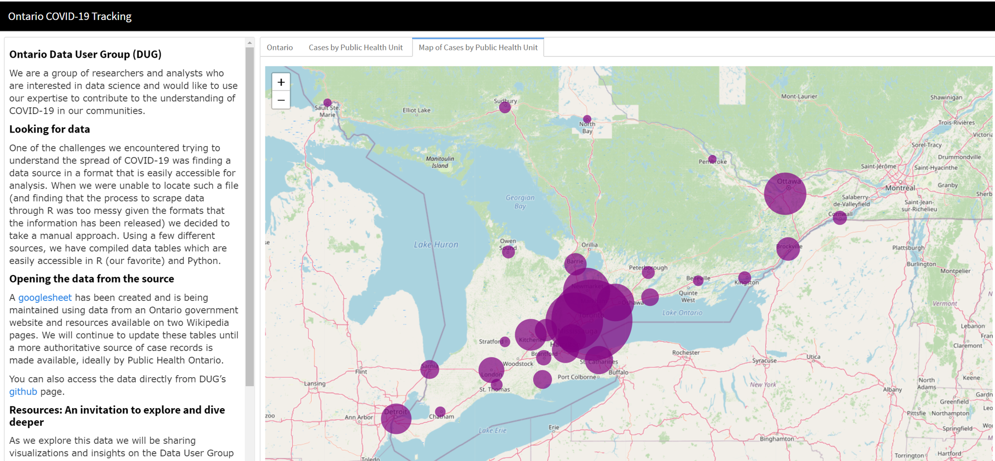This screenshot has height=461, width=995.
Task: Zoom in on the map
Action: (x=281, y=82)
